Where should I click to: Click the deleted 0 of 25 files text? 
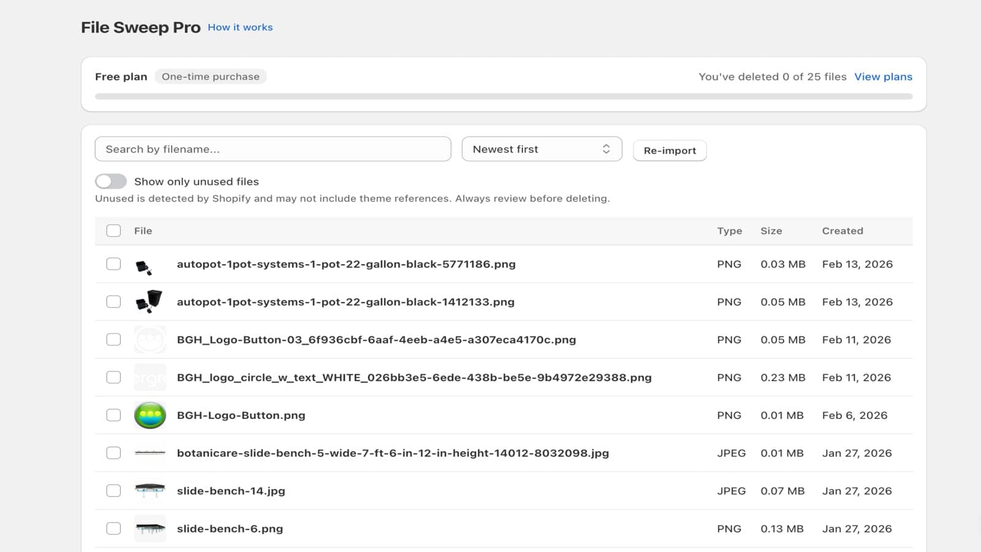coord(773,77)
